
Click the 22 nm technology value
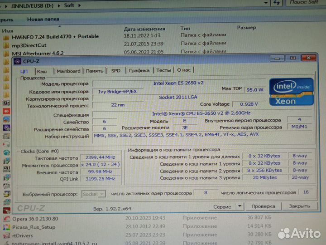118,105
